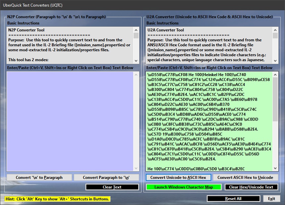The width and height of the screenshot is (285, 205).
Task: Click last visible line 'He 100\uC774 \uC0DD\uC0B0'
Action: [x=196, y=169]
